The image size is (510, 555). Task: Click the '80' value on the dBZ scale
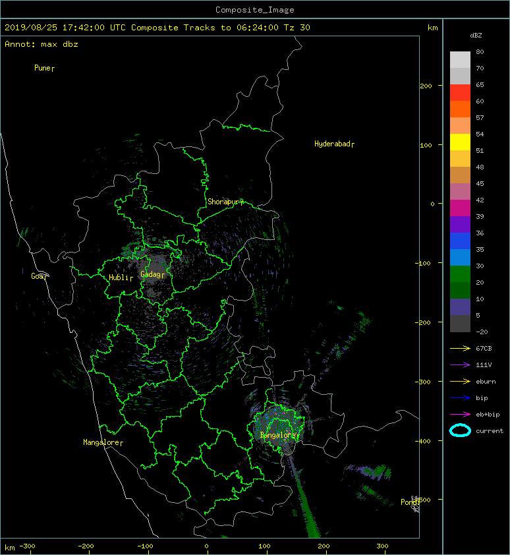(480, 51)
